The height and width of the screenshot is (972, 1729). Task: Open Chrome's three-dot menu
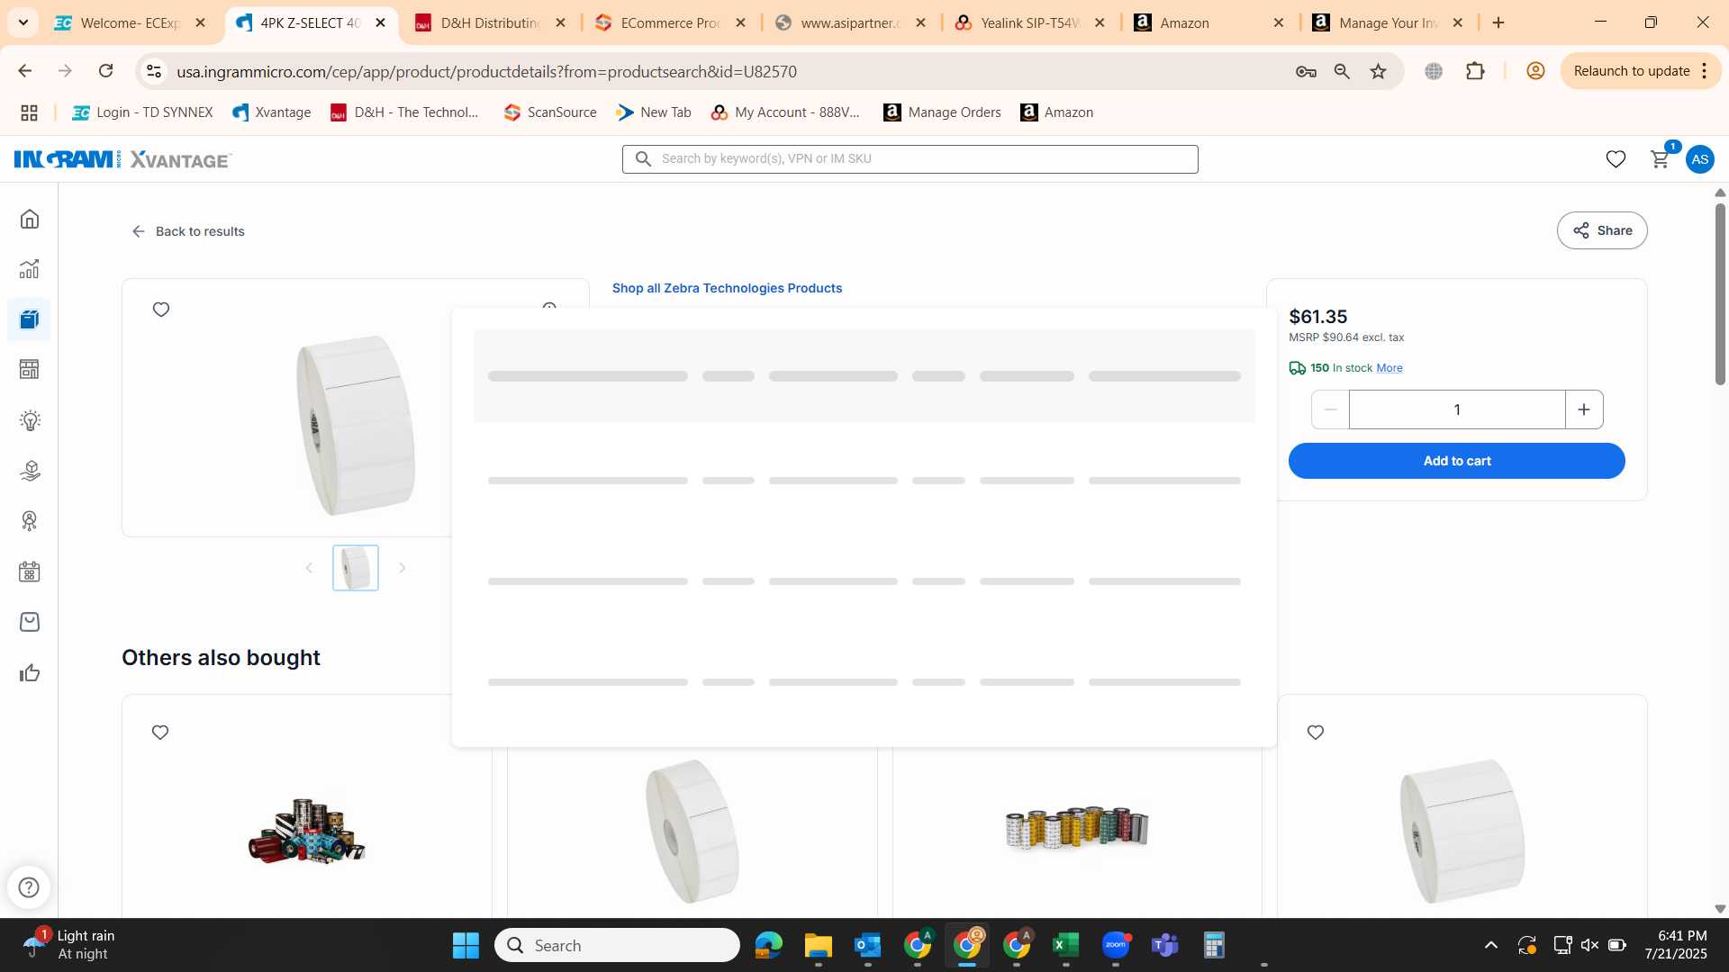1705,71
